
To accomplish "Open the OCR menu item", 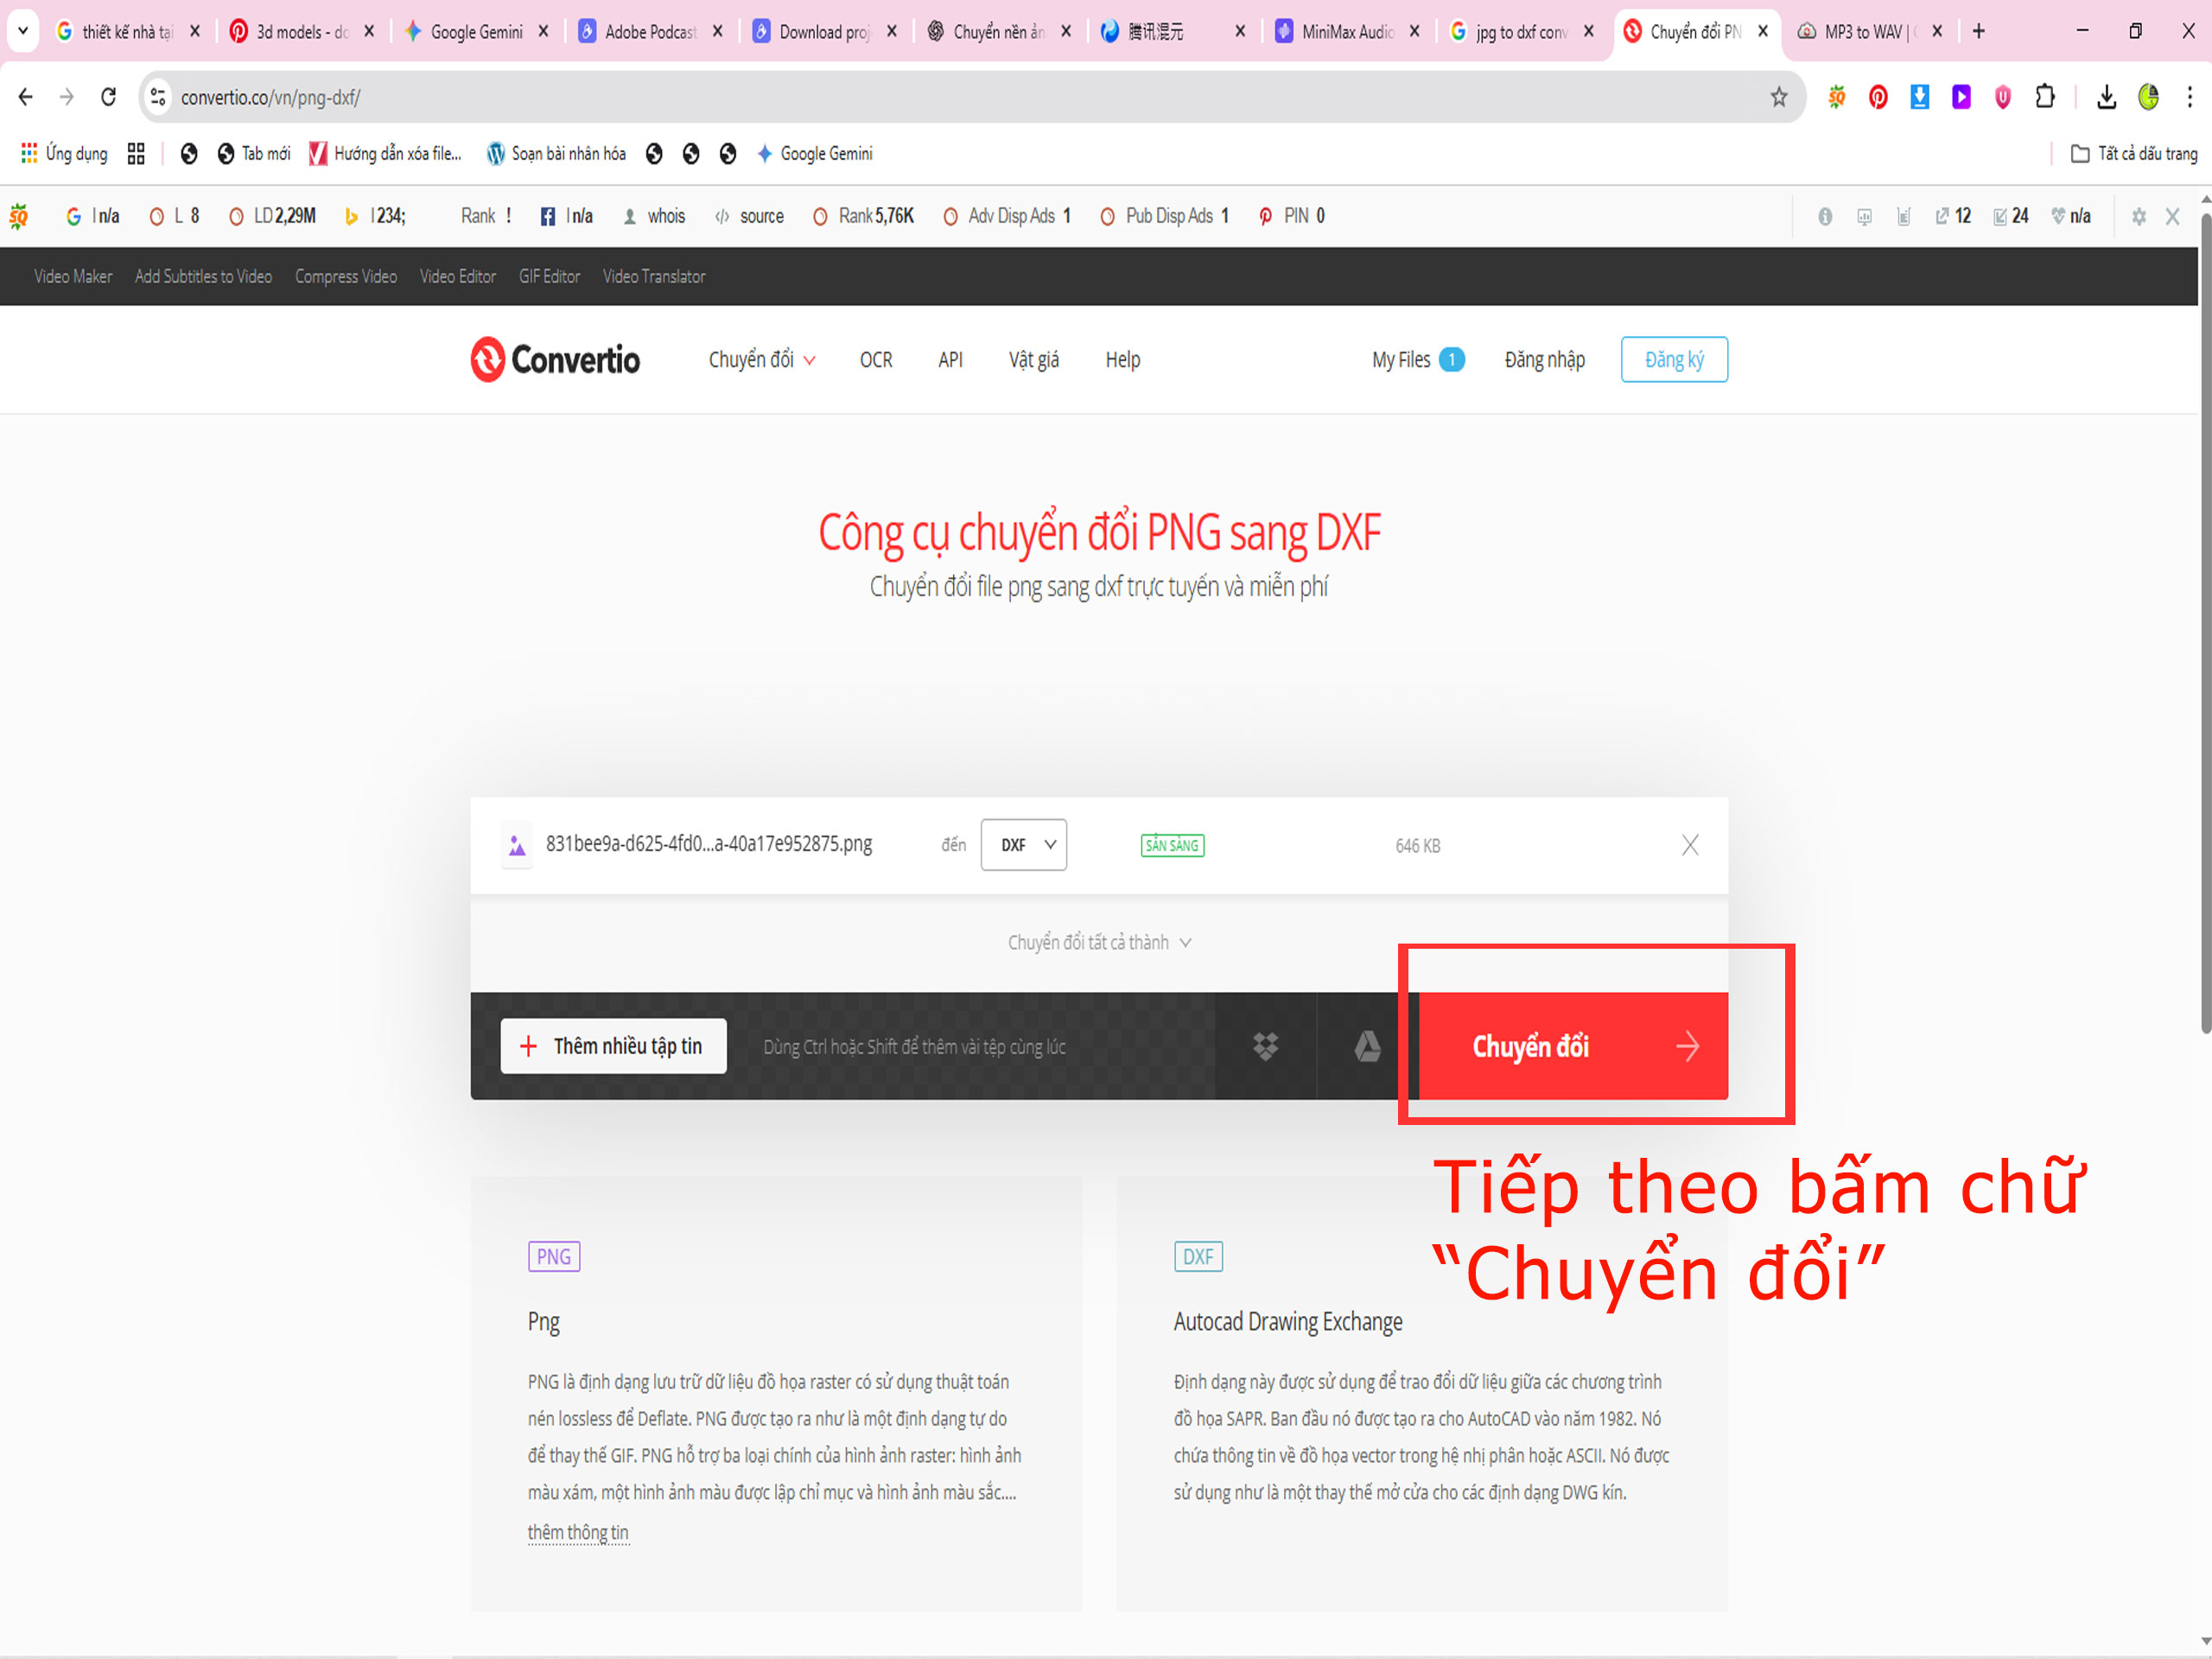I will point(875,359).
